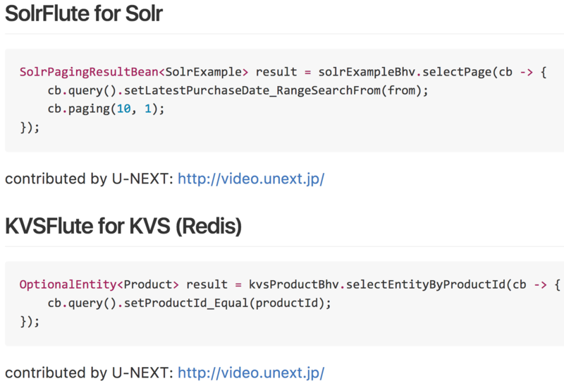The image size is (564, 386).
Task: Click the second "contributed by U-NEXT:" text
Action: (x=89, y=372)
